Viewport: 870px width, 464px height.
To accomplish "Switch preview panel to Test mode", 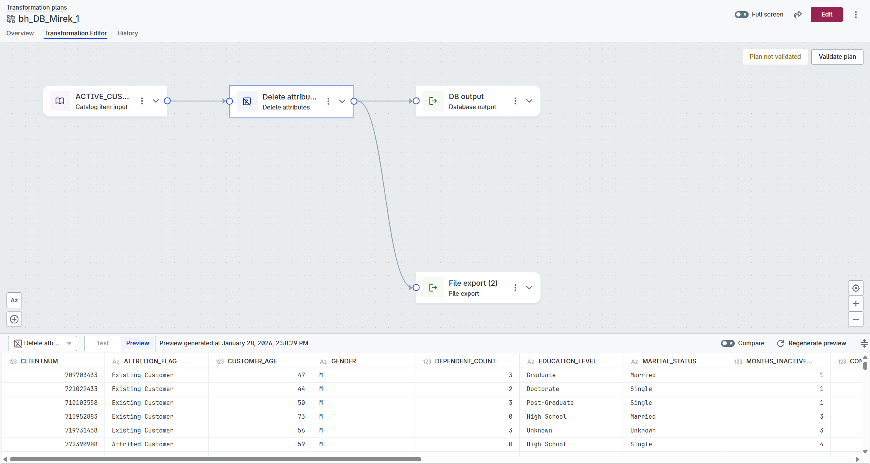I will pyautogui.click(x=103, y=343).
